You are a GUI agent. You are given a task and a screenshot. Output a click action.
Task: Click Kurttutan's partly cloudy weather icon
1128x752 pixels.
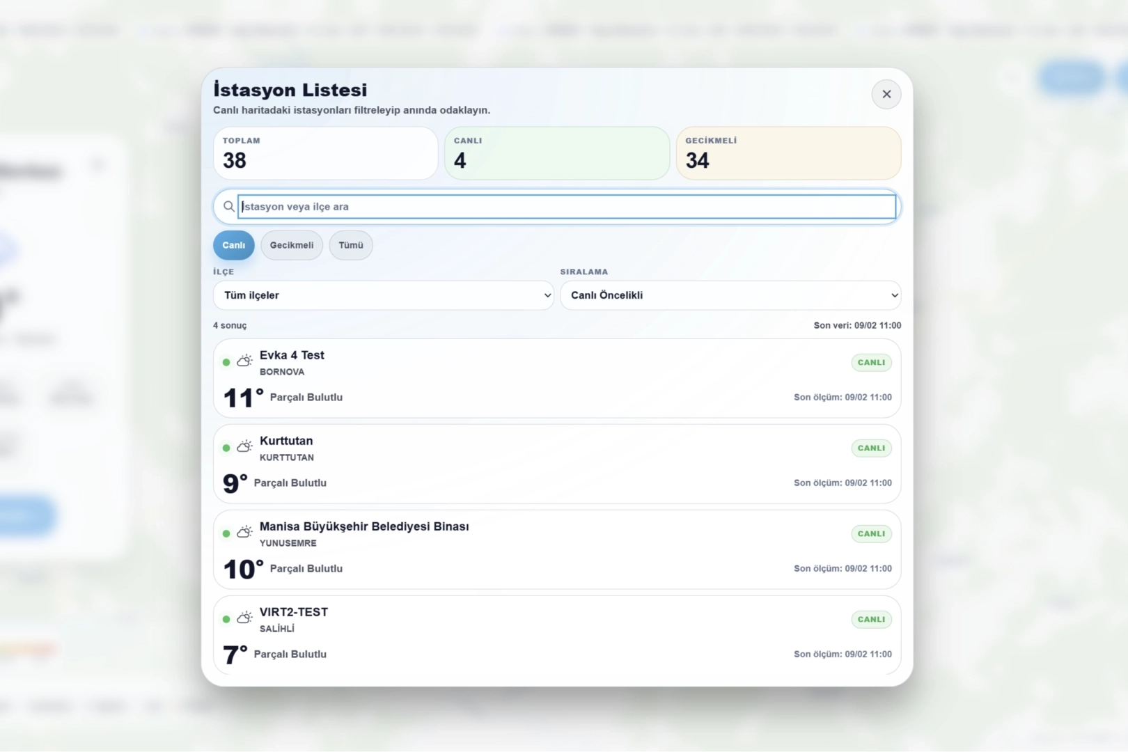pyautogui.click(x=244, y=446)
